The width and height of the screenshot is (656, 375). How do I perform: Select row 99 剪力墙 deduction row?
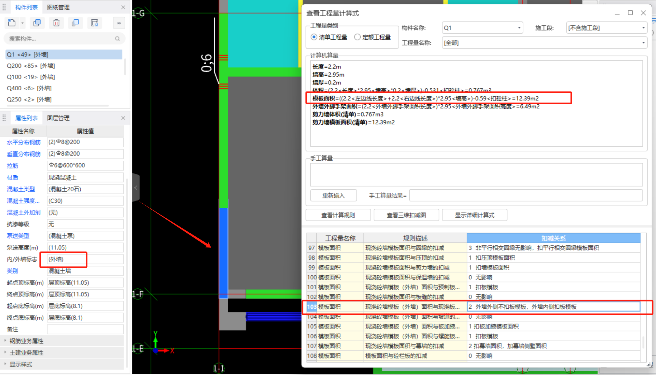click(473, 268)
